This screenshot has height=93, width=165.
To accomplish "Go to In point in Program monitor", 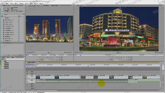I will (x=107, y=60).
